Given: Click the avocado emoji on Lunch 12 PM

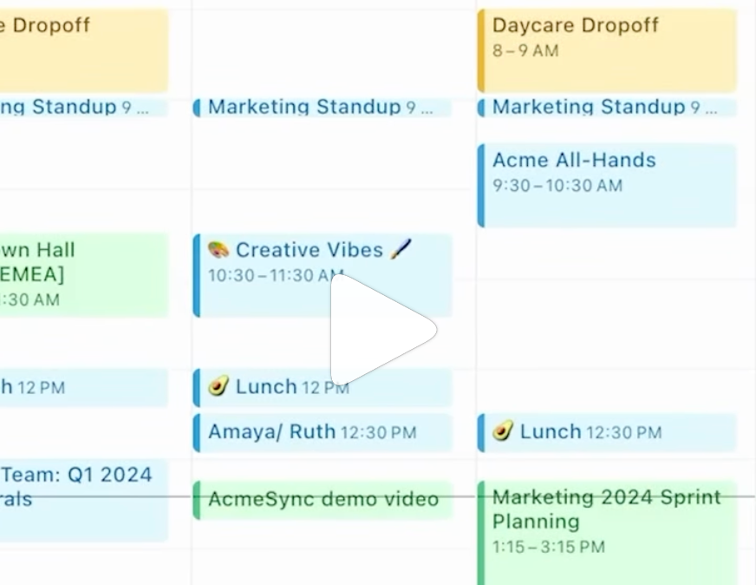Looking at the screenshot, I should pyautogui.click(x=218, y=386).
